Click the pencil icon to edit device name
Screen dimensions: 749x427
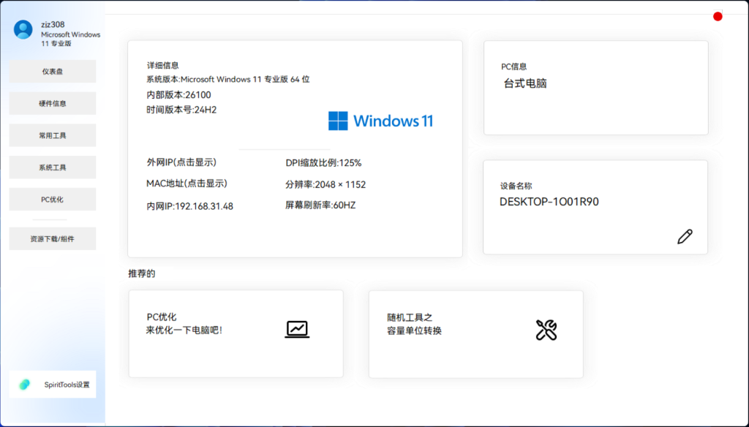point(685,236)
